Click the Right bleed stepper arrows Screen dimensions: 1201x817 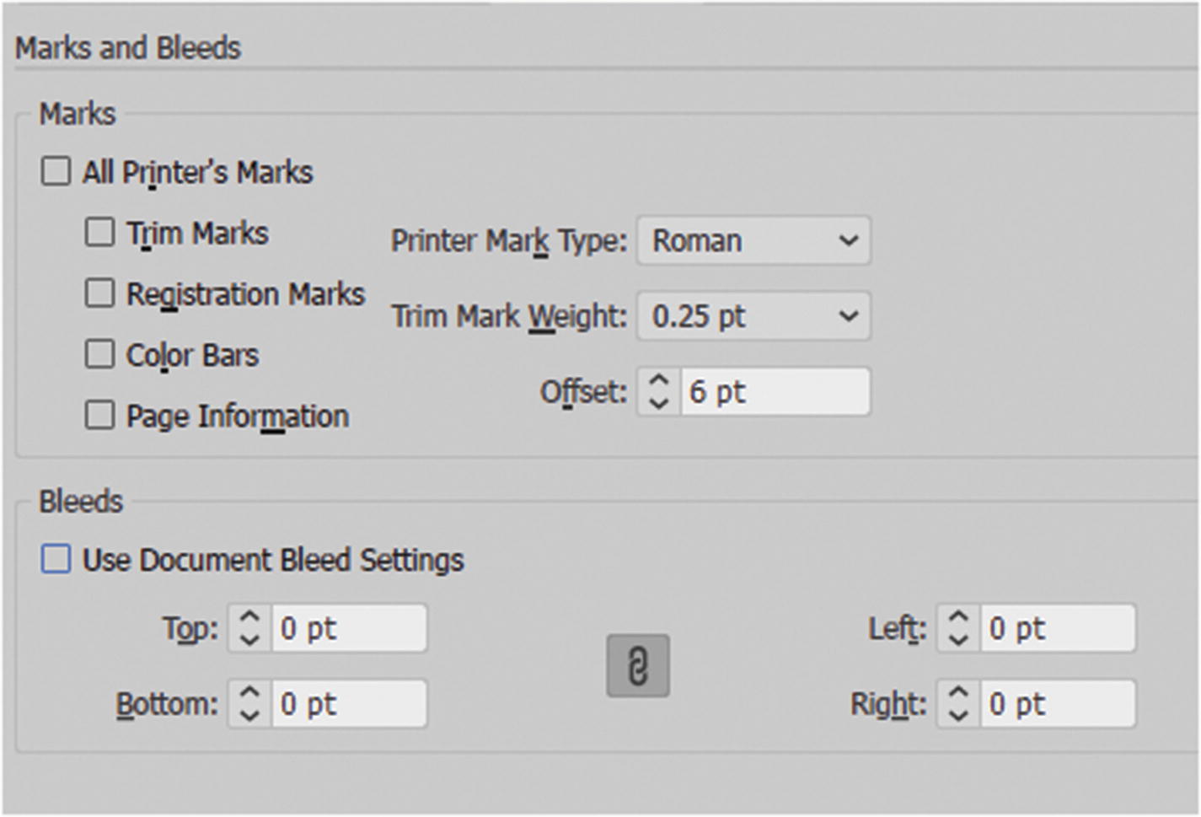point(958,704)
